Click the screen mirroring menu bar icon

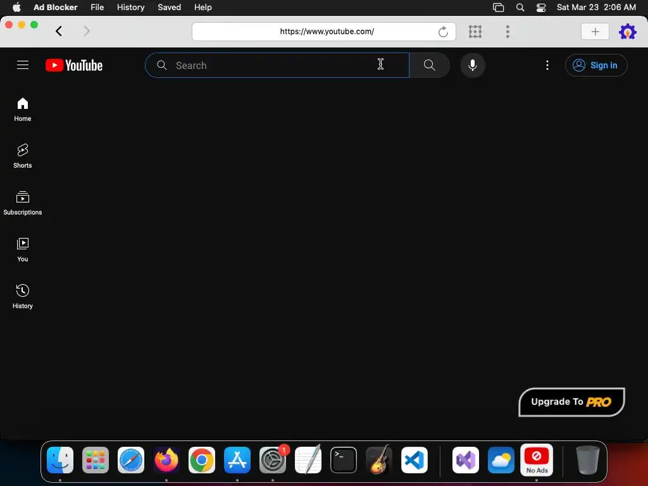499,8
